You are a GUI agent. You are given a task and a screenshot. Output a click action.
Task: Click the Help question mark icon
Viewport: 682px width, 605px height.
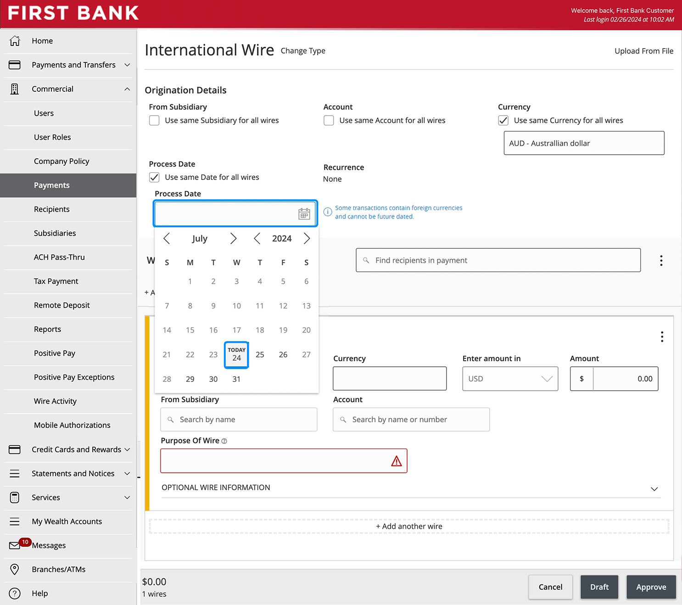pos(15,593)
